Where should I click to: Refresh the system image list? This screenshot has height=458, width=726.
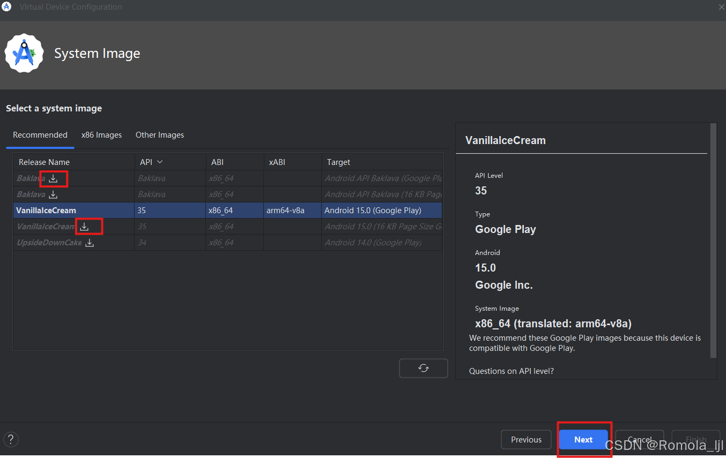point(424,368)
